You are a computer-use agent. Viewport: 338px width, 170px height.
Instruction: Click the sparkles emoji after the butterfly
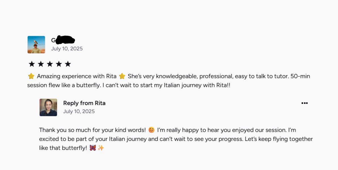tap(101, 148)
